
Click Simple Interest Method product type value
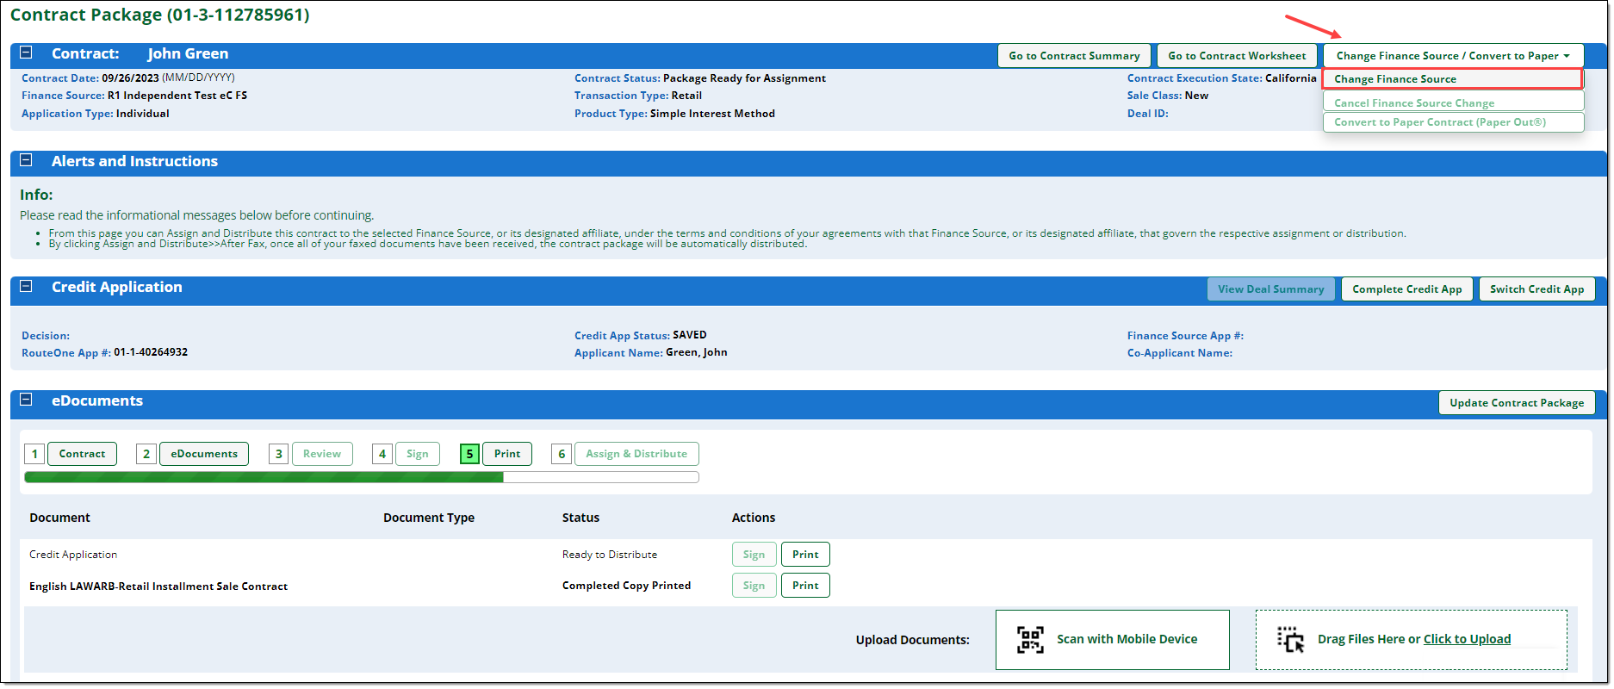click(x=712, y=114)
